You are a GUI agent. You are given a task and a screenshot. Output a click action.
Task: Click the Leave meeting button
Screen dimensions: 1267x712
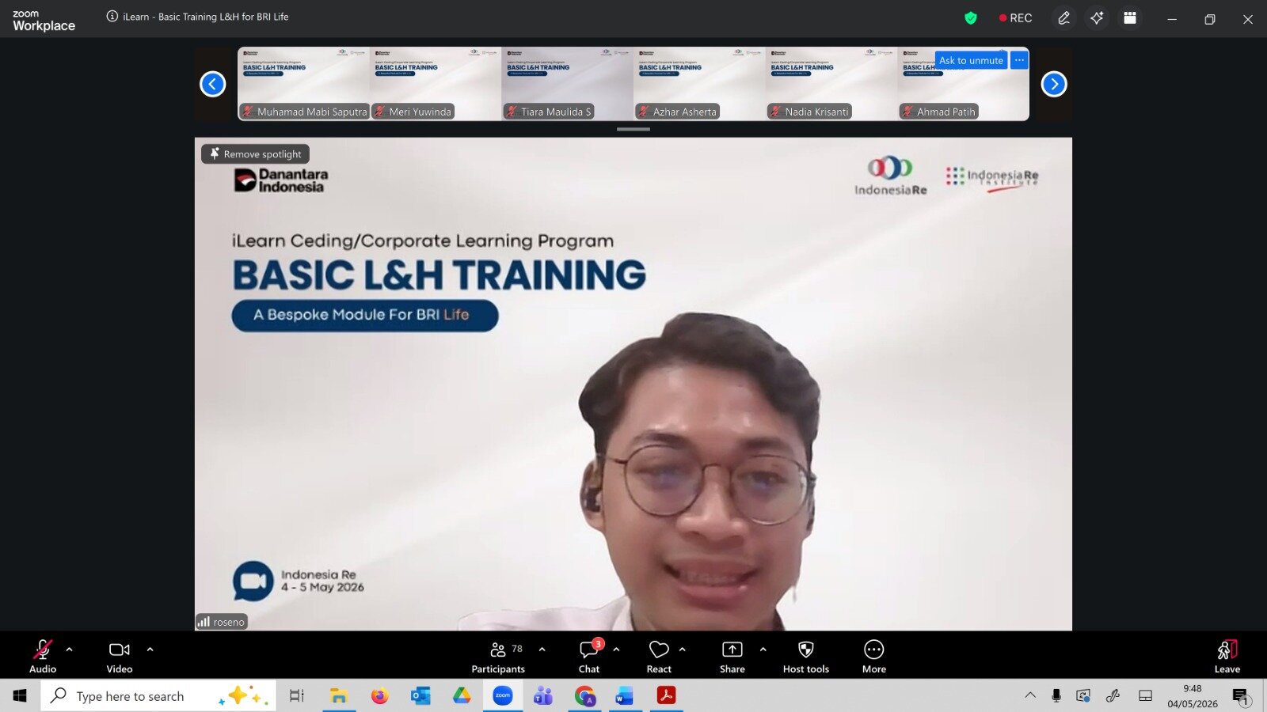1227,657
